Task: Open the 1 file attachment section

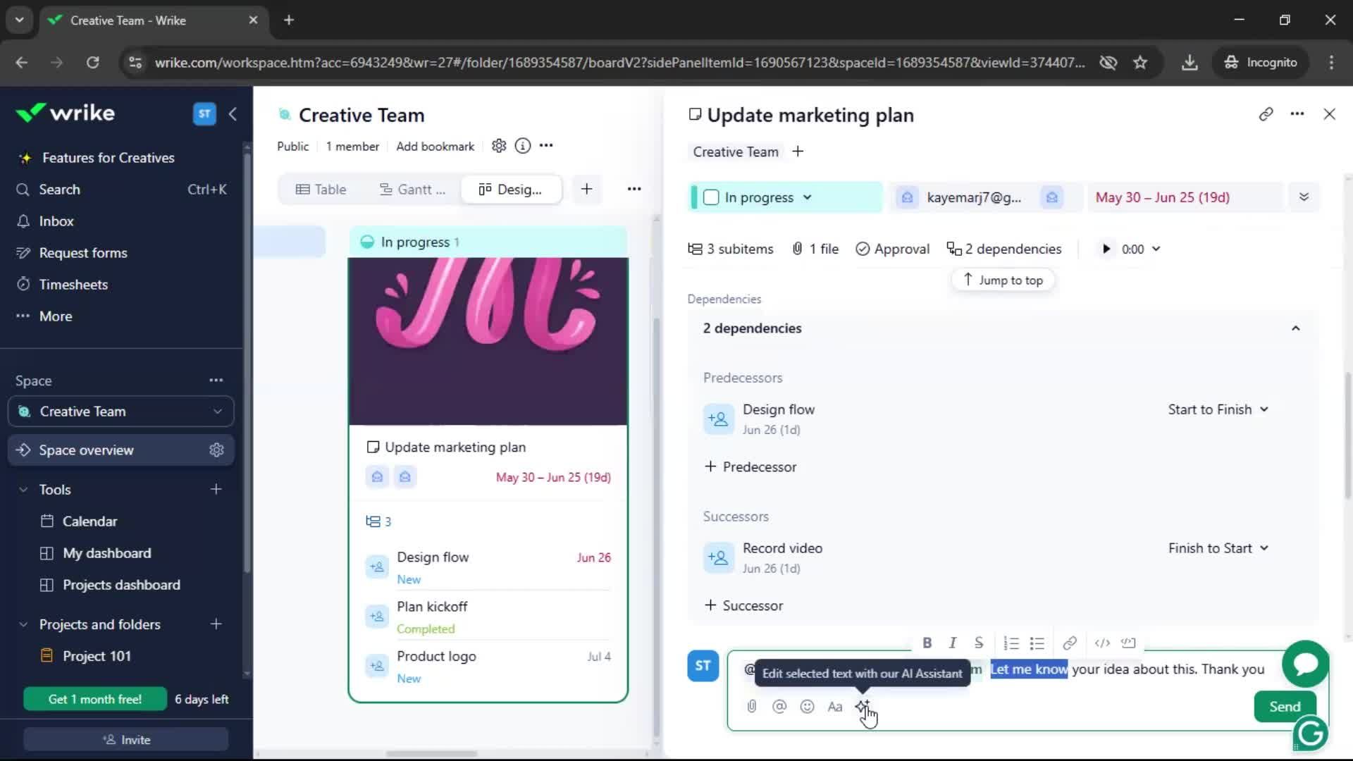Action: pyautogui.click(x=815, y=249)
